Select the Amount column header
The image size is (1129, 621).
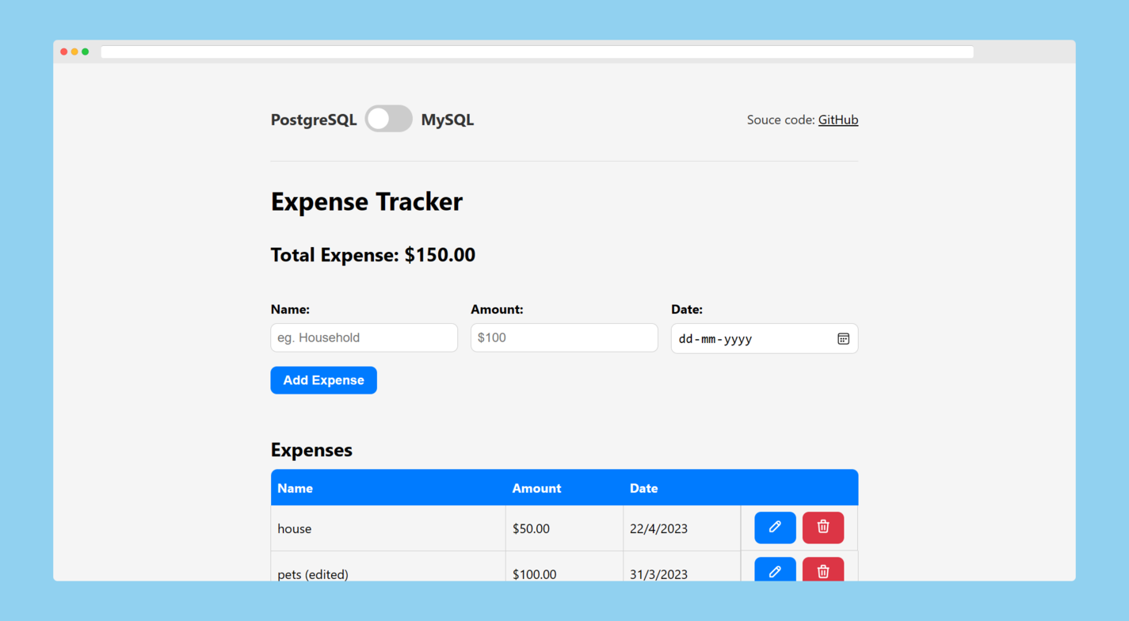(x=536, y=488)
